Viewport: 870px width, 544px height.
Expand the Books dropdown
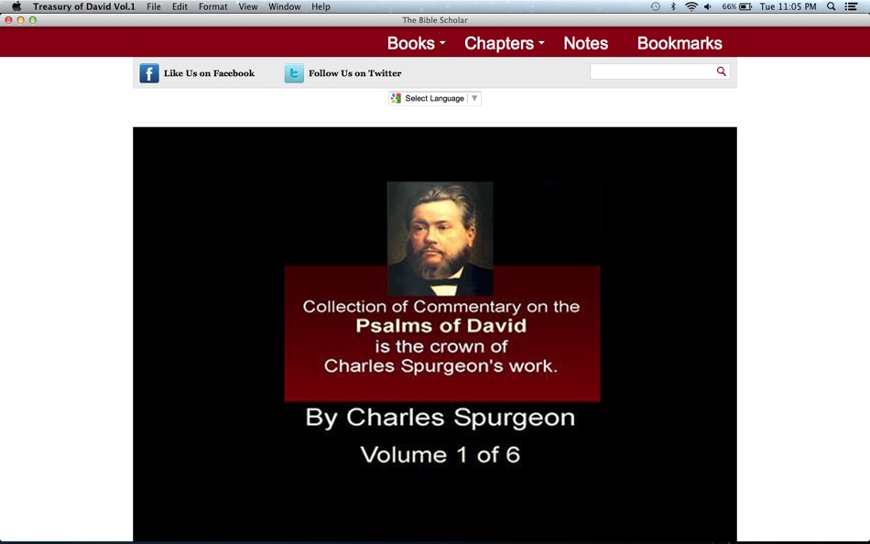(x=416, y=43)
